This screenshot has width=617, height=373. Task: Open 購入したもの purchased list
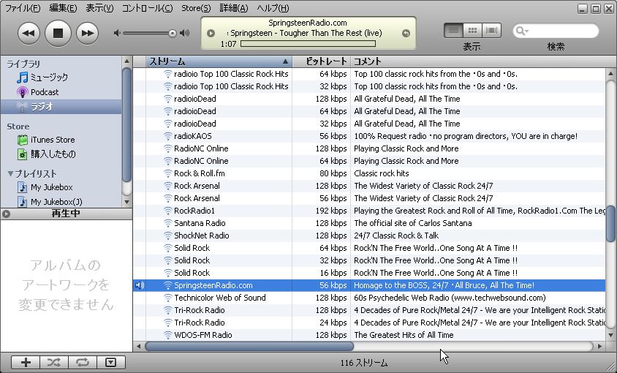pos(53,154)
